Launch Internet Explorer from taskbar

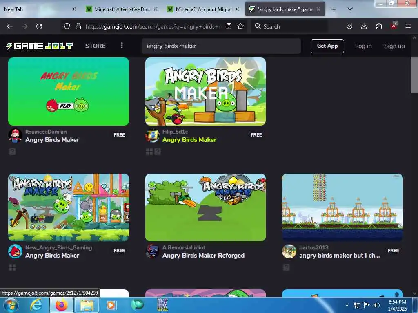36,305
